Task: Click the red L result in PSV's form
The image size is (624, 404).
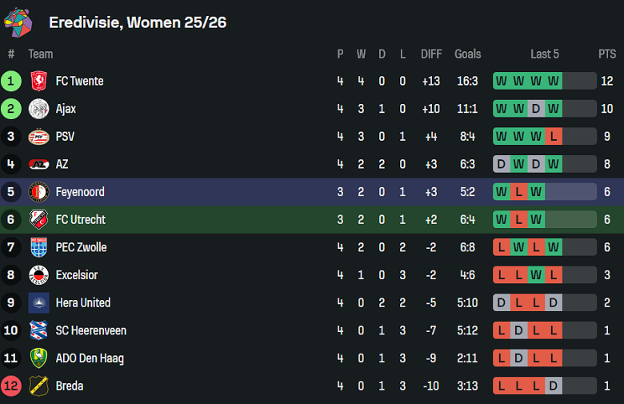Action: 553,137
